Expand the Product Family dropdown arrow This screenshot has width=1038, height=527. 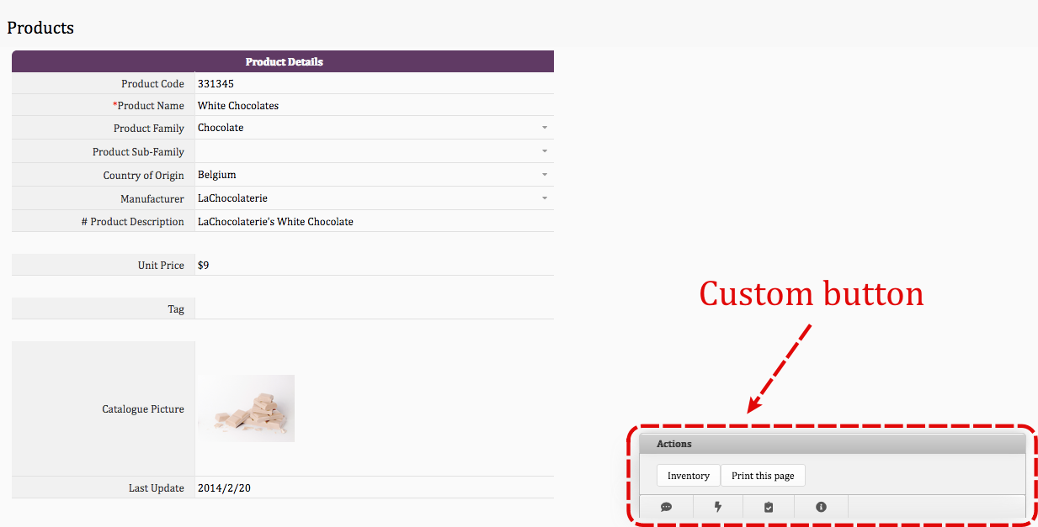point(545,128)
